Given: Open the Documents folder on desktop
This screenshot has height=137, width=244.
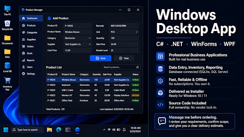Looking at the screenshot, I should tap(7, 40).
